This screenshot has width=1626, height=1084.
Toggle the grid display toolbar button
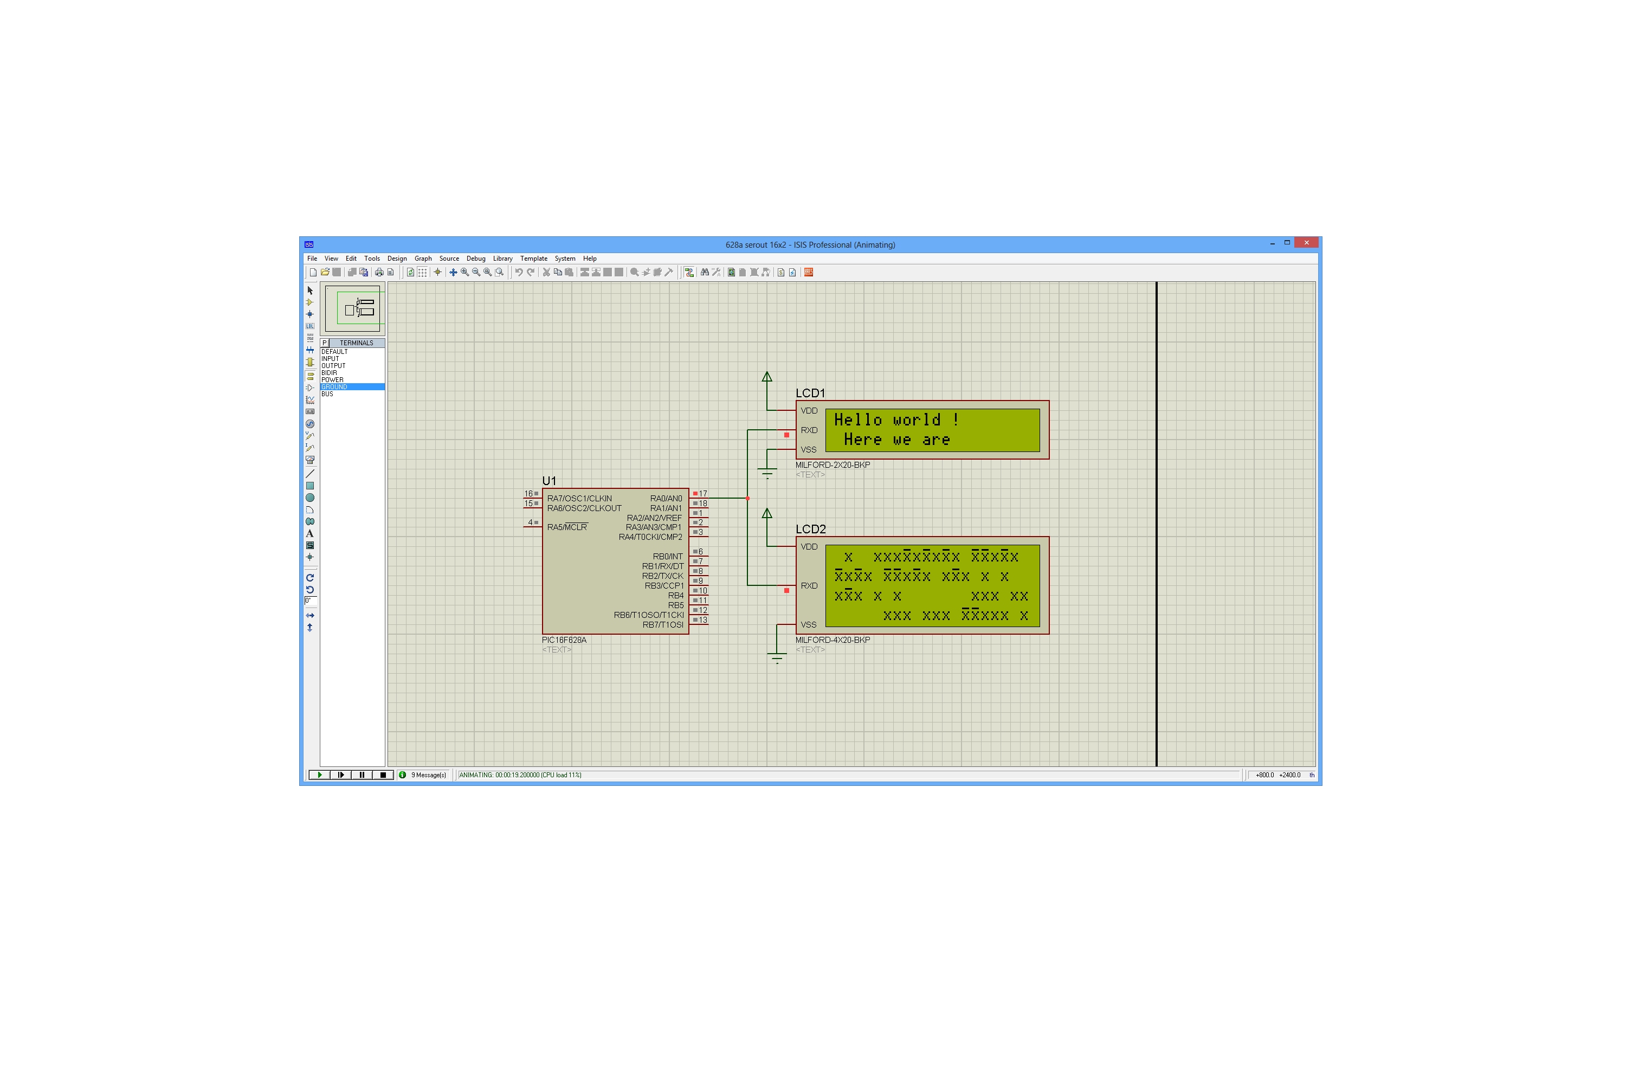tap(422, 273)
